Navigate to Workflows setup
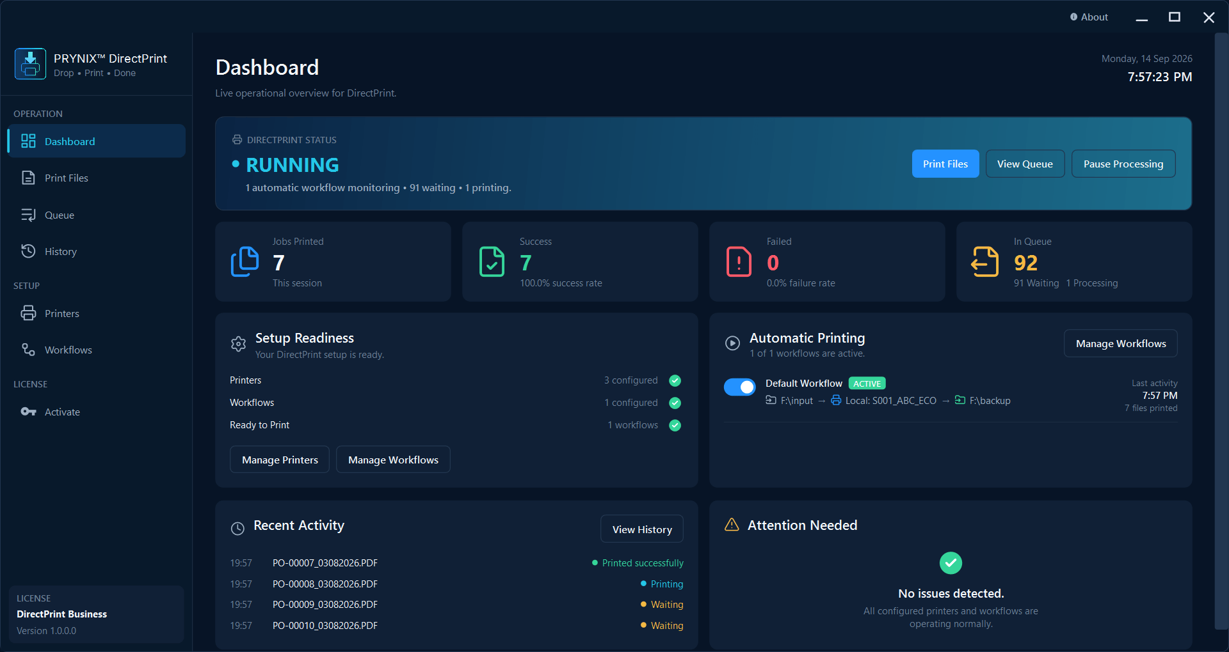Screen dimensions: 1229x652 coord(97,350)
